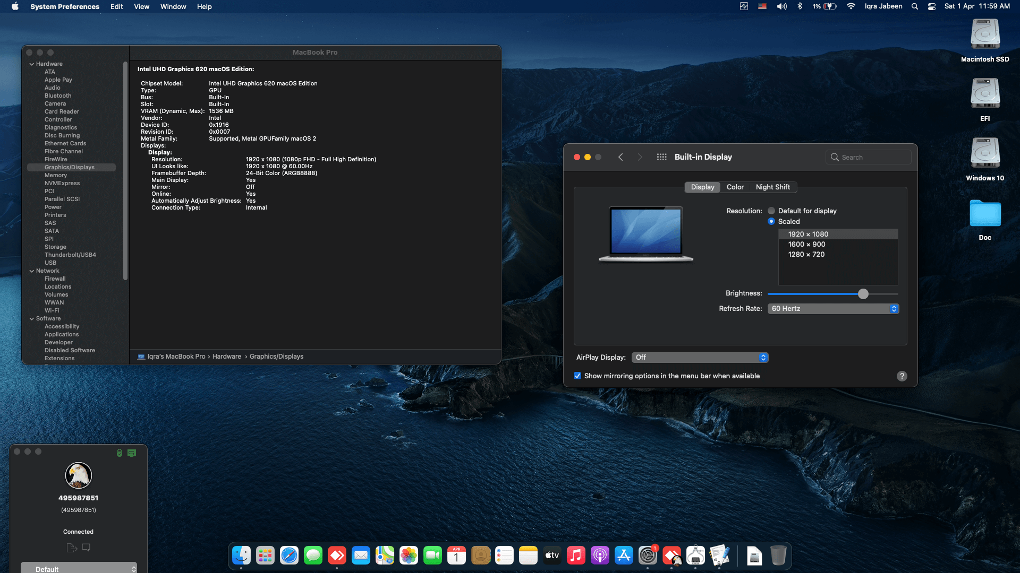Select the Scaled resolution option
This screenshot has height=573, width=1020.
pos(771,221)
